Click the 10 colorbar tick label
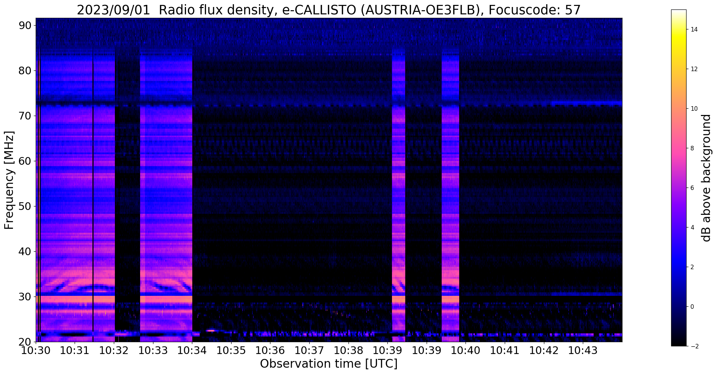717x374 pixels. tap(694, 109)
